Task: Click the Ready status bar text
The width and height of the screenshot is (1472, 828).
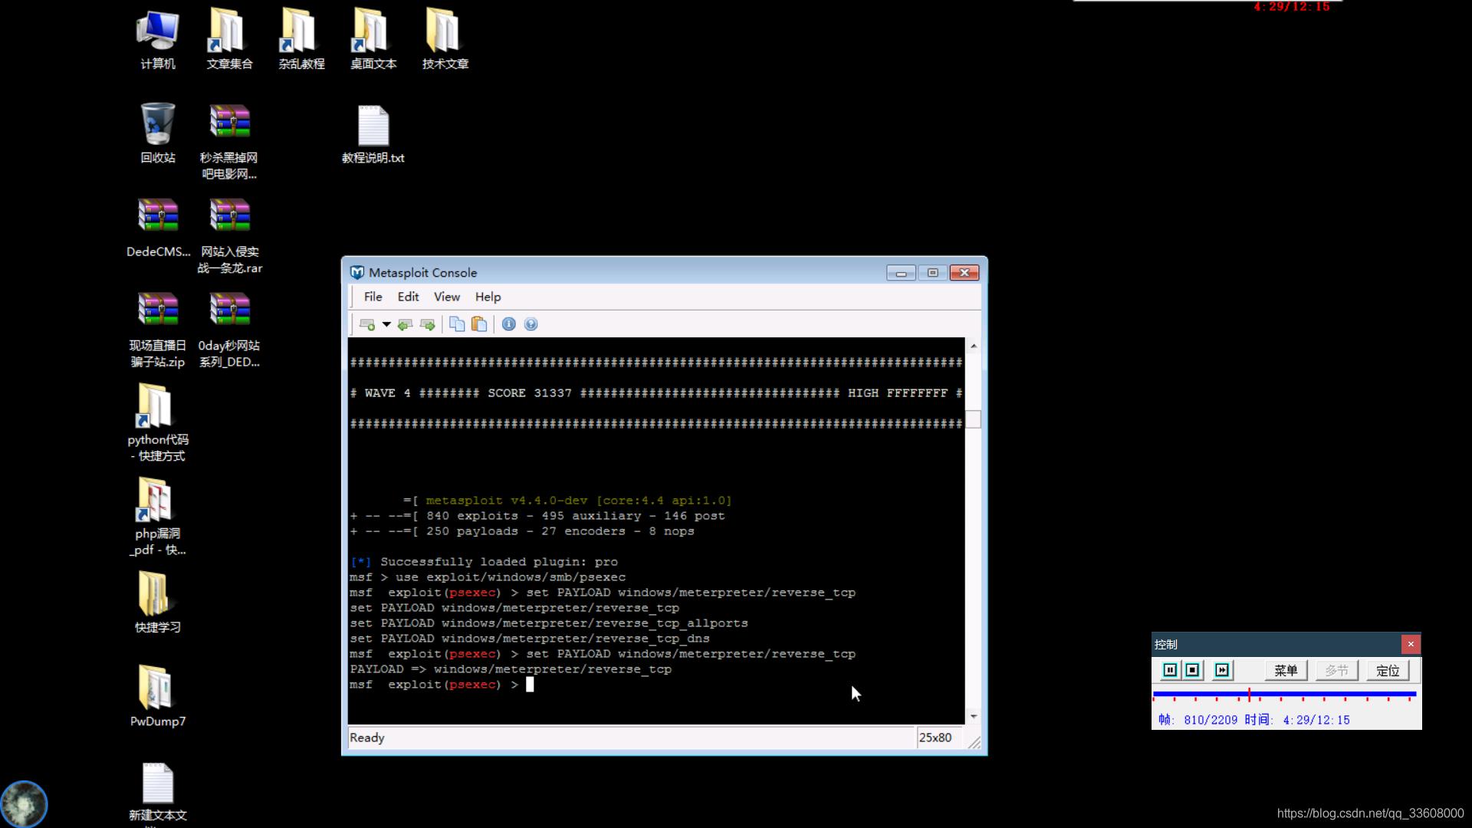Action: tap(367, 738)
